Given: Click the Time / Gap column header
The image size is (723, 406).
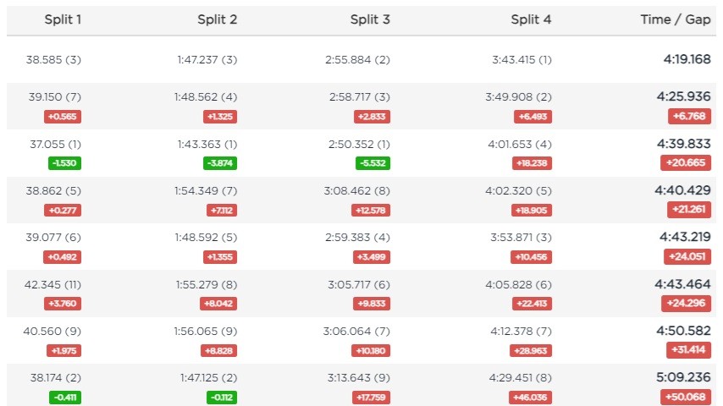Looking at the screenshot, I should point(676,19).
